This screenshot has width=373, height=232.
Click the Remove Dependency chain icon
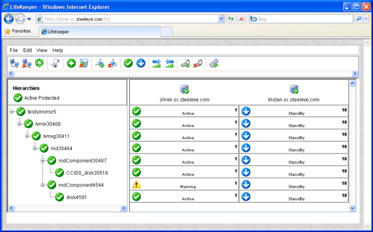(198, 63)
